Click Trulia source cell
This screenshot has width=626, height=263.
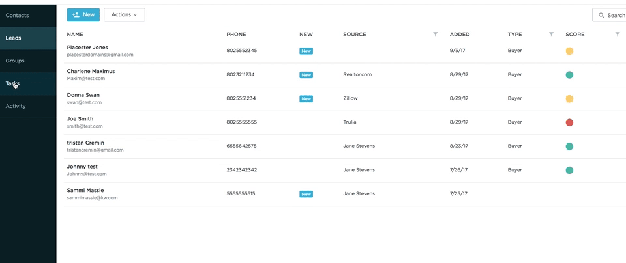[x=350, y=122]
